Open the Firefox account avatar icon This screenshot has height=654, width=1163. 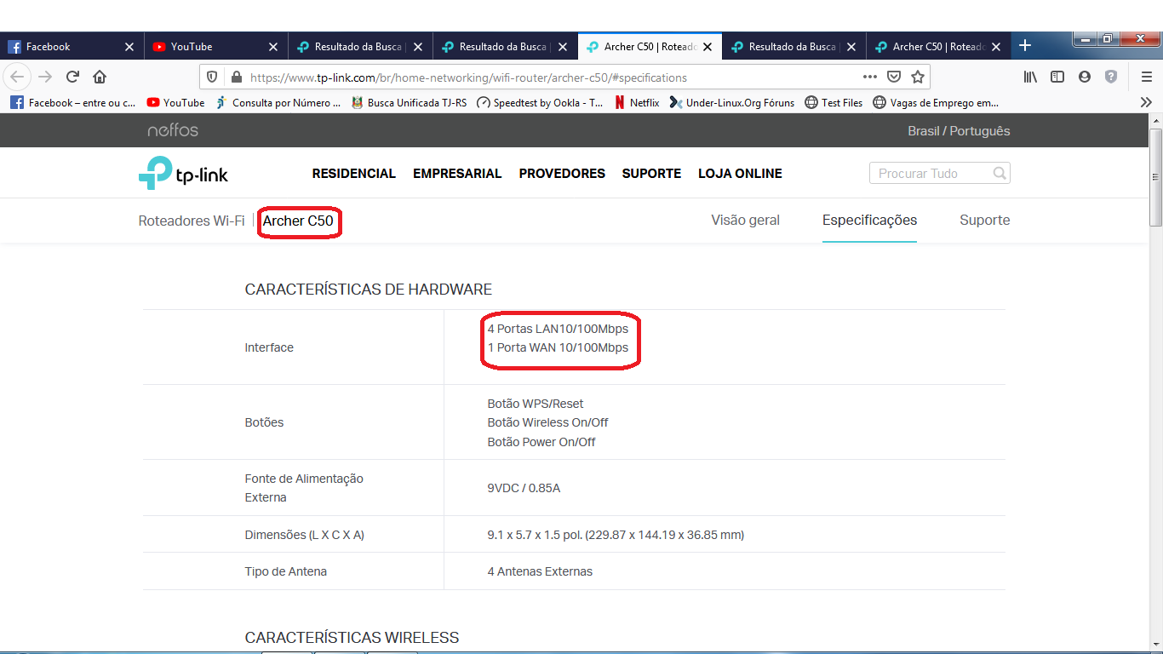pyautogui.click(x=1085, y=77)
